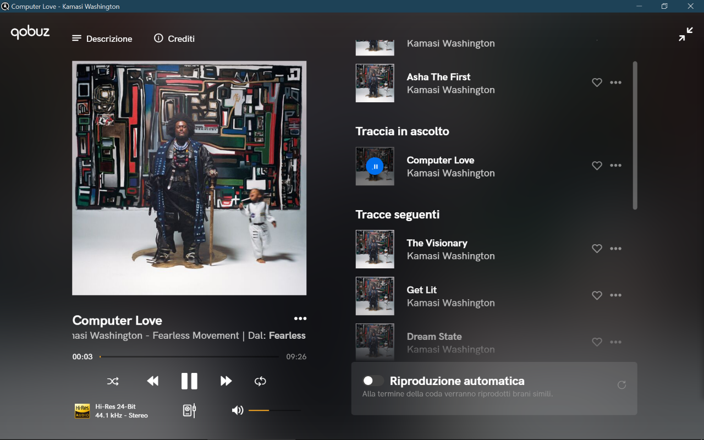
Task: Open options menu for Dream State
Action: (x=616, y=342)
